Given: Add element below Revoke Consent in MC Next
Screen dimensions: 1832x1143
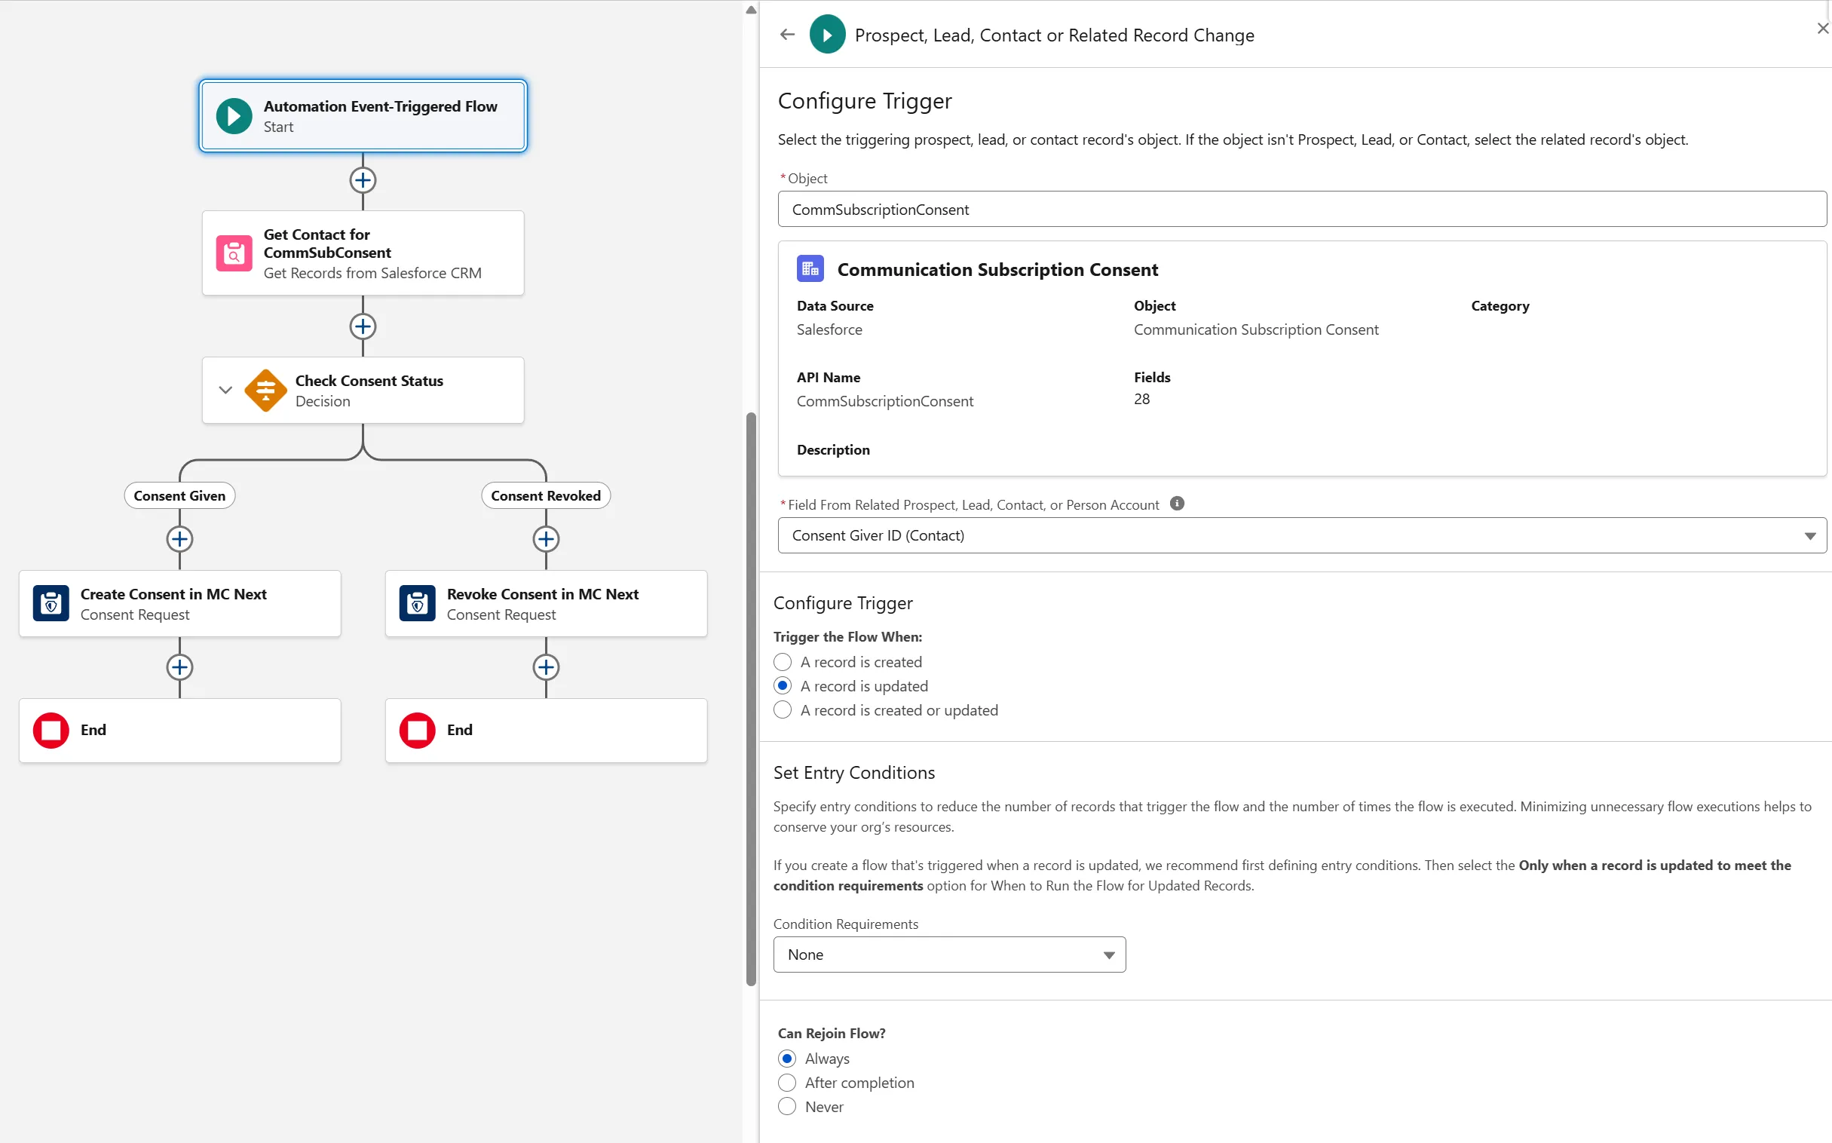Looking at the screenshot, I should (x=546, y=666).
